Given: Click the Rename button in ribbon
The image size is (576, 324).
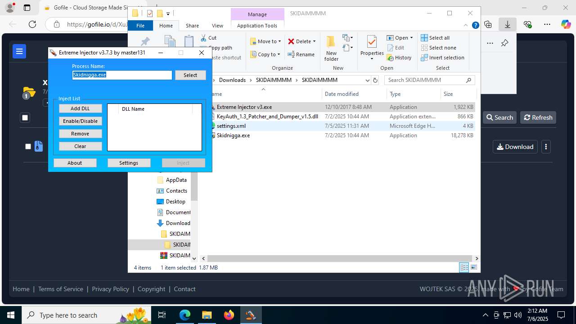Looking at the screenshot, I should click(x=301, y=54).
